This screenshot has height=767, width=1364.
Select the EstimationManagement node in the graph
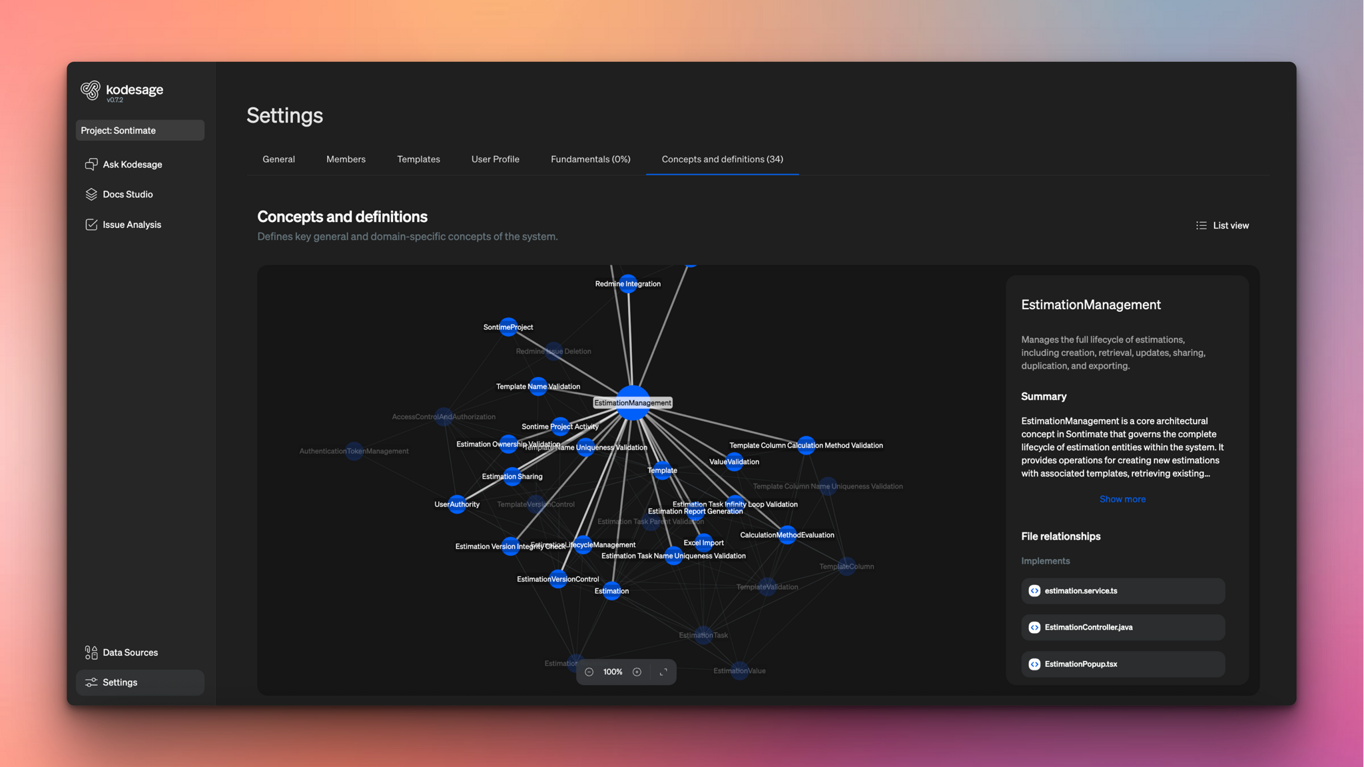point(631,402)
